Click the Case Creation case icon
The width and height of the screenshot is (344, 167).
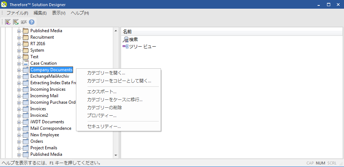tap(26, 63)
